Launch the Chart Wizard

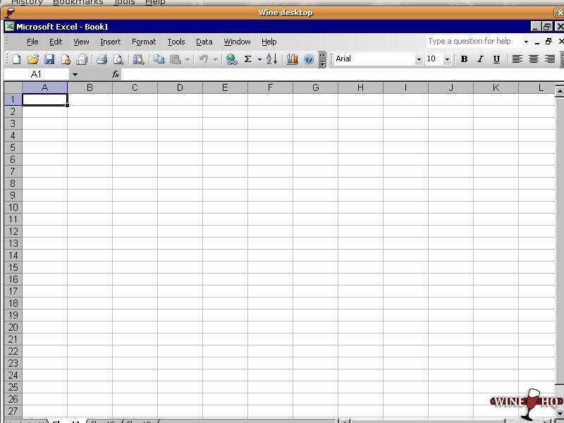tap(292, 59)
